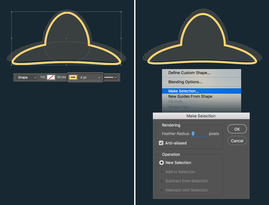Screen dimensions: 269x205
Task: Click the grayed-out Stroke Path entry
Action: click(180, 107)
